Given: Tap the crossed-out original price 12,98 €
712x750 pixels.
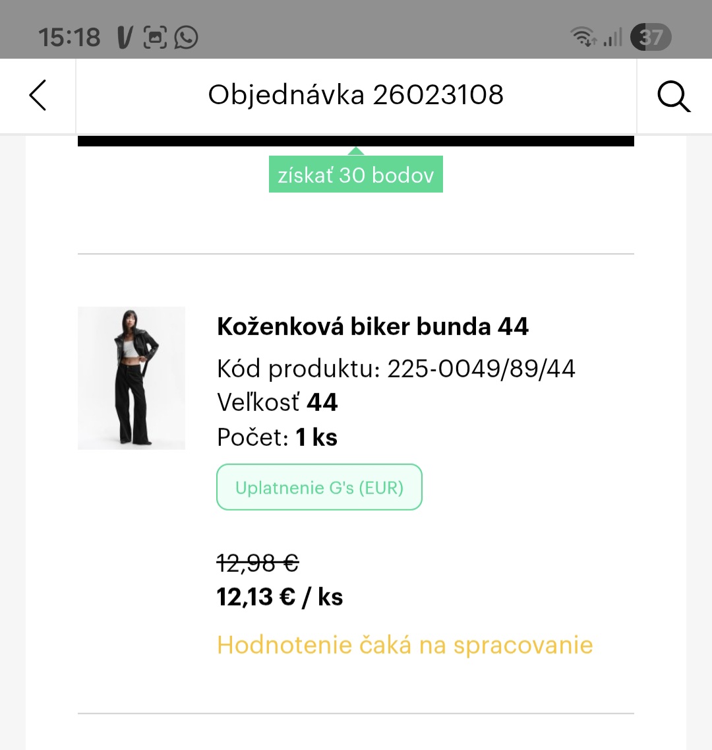Looking at the screenshot, I should coord(258,563).
